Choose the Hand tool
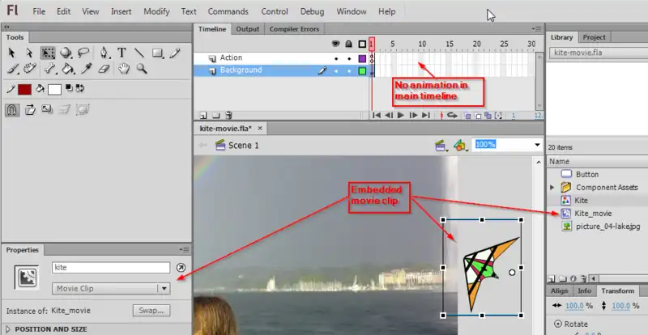 point(125,70)
